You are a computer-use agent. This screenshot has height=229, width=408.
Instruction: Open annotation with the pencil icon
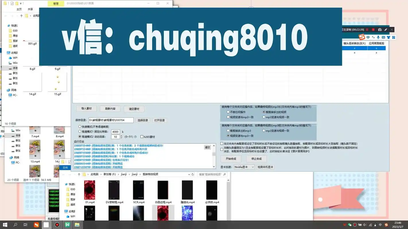point(386,29)
